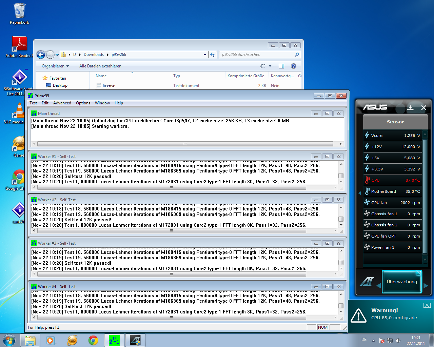The image size is (434, 347).
Task: Open Prime95 Advanced menu
Action: pyautogui.click(x=62, y=103)
